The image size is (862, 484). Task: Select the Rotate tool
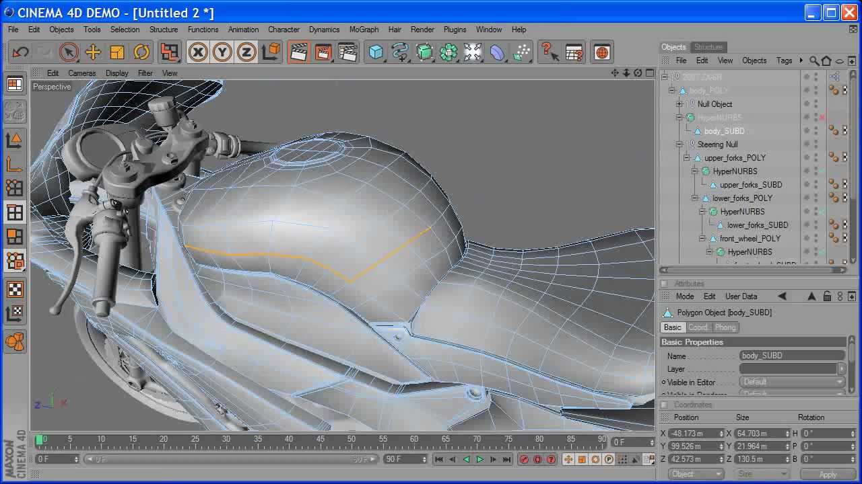[x=141, y=52]
